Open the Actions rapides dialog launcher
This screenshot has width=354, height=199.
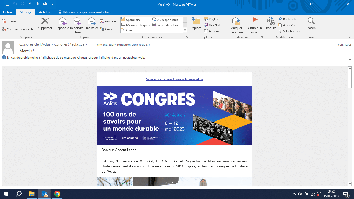coord(187,37)
